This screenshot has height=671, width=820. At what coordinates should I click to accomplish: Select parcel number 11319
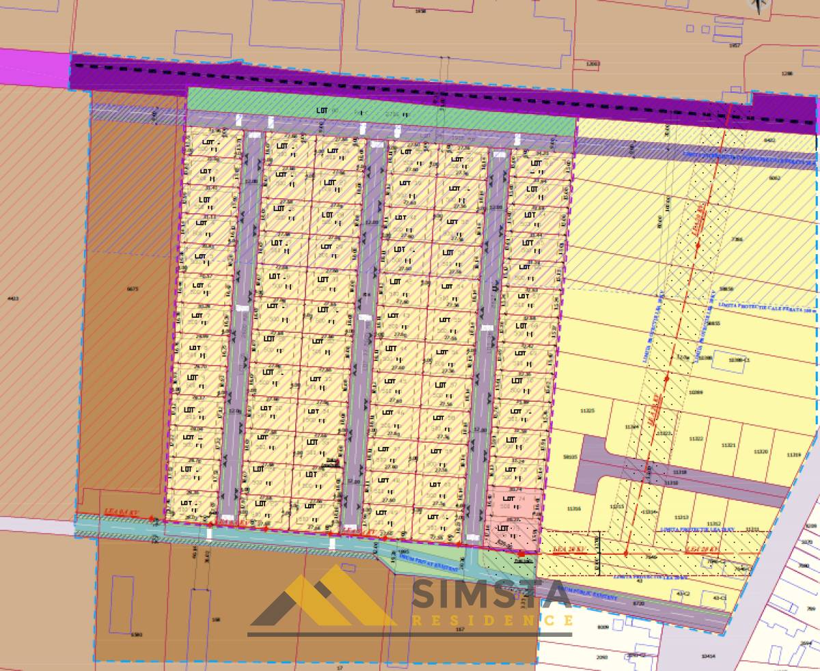coord(793,454)
